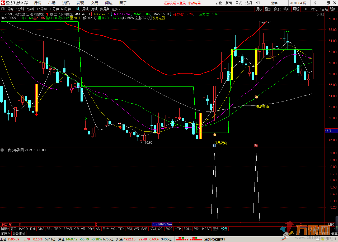Click the 返回 back button
Image resolution: width=338 pixels, height=242 pixels.
click(333, 9)
